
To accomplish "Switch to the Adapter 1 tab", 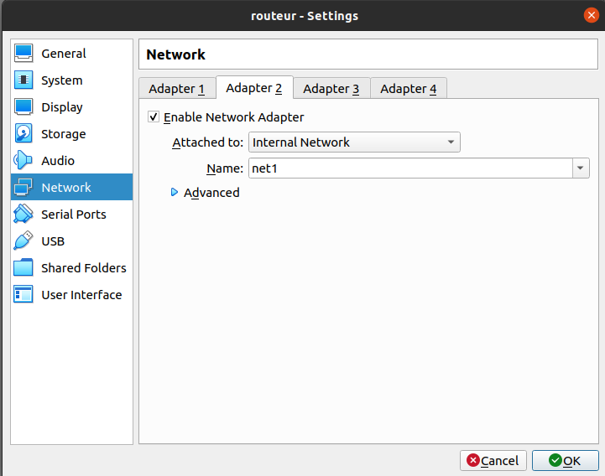I will (176, 89).
